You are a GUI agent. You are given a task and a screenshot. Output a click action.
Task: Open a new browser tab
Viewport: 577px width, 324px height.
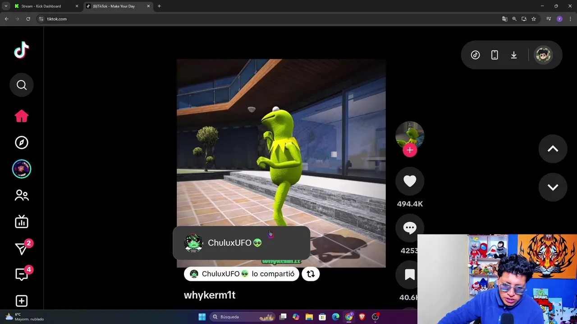[x=159, y=6]
